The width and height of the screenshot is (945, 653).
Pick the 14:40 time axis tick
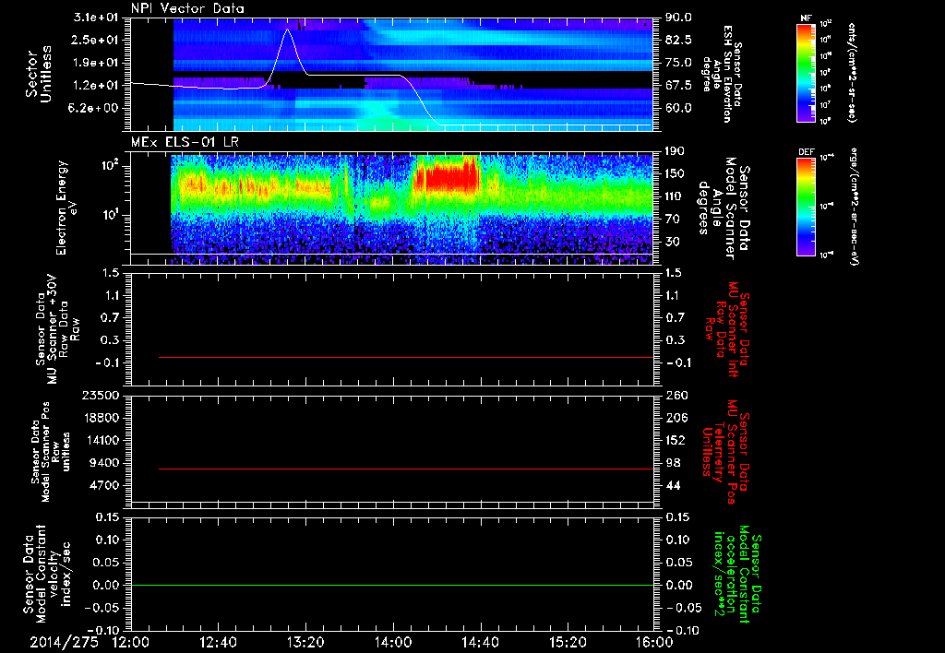pyautogui.click(x=480, y=642)
